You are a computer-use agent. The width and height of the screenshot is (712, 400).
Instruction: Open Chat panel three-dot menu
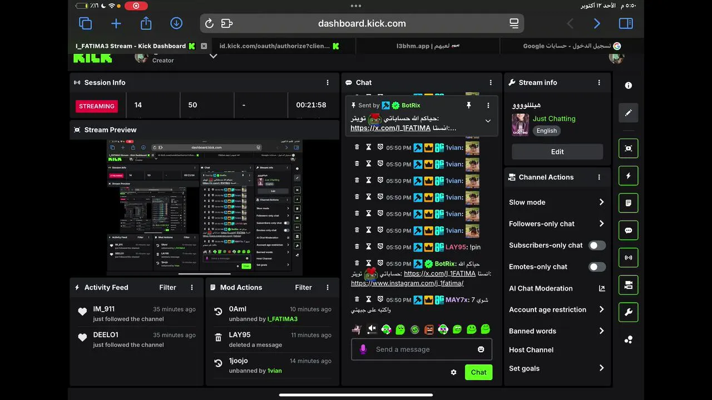coord(491,82)
